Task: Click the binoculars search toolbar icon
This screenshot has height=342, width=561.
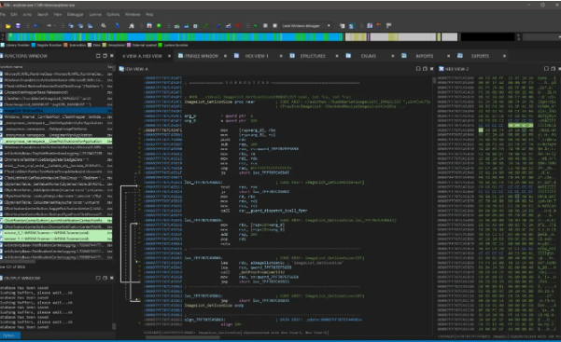Action: [104, 26]
